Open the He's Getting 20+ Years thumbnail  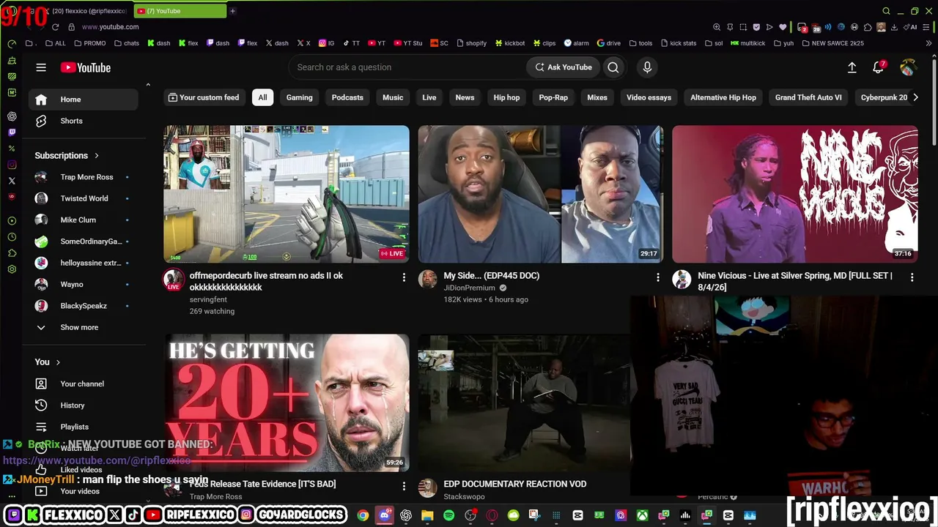pyautogui.click(x=287, y=403)
